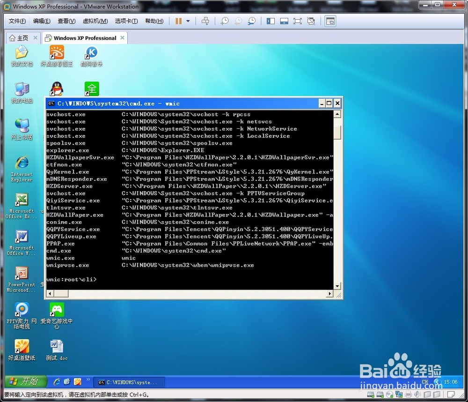This screenshot has width=468, height=402.
Task: Click the orange wallpaper quick launch icon
Action: point(78,382)
